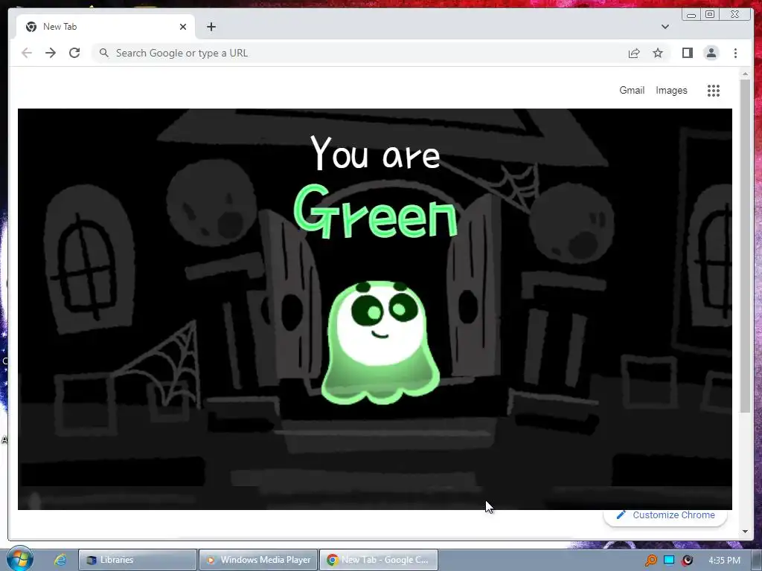The image size is (762, 571).
Task: Click the blue monitor tray icon
Action: click(x=669, y=560)
